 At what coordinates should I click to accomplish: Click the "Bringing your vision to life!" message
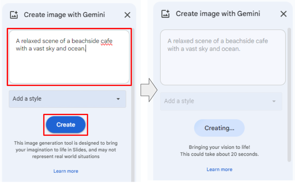click(219, 147)
